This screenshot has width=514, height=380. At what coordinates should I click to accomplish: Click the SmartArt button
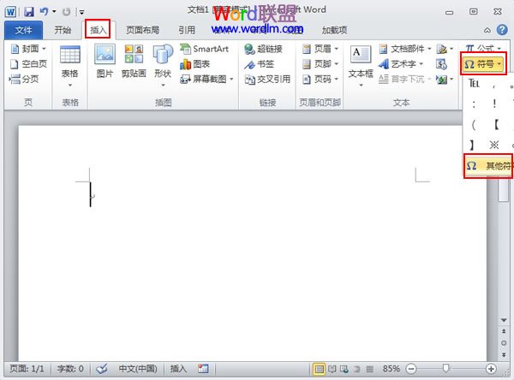coord(204,50)
